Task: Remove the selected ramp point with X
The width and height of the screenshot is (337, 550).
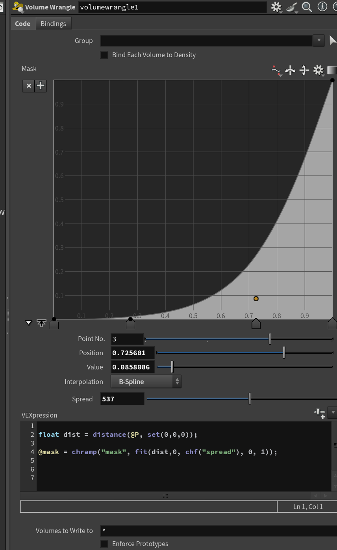Action: 28,86
